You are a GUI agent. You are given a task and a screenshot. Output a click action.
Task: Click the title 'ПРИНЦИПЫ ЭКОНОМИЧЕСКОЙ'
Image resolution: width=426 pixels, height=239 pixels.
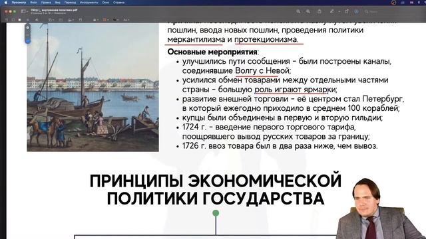point(216,181)
